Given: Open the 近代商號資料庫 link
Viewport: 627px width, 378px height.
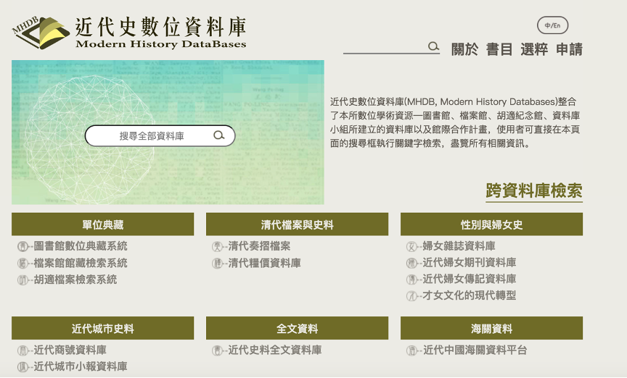Looking at the screenshot, I should [x=70, y=350].
